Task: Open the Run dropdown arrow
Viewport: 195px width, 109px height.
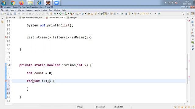Action: coord(63,14)
